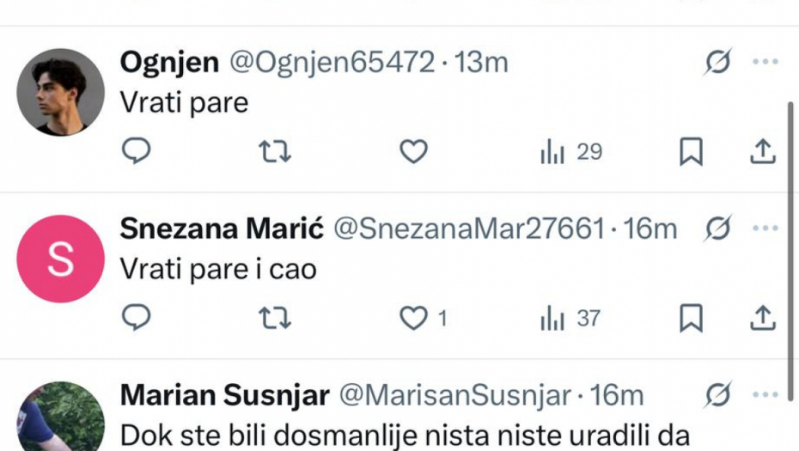Click the vertical scrollbar on the right
This screenshot has width=799, height=451.
pos(791,249)
